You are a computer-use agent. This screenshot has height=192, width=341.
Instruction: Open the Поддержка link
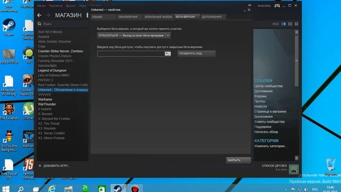tap(263, 127)
